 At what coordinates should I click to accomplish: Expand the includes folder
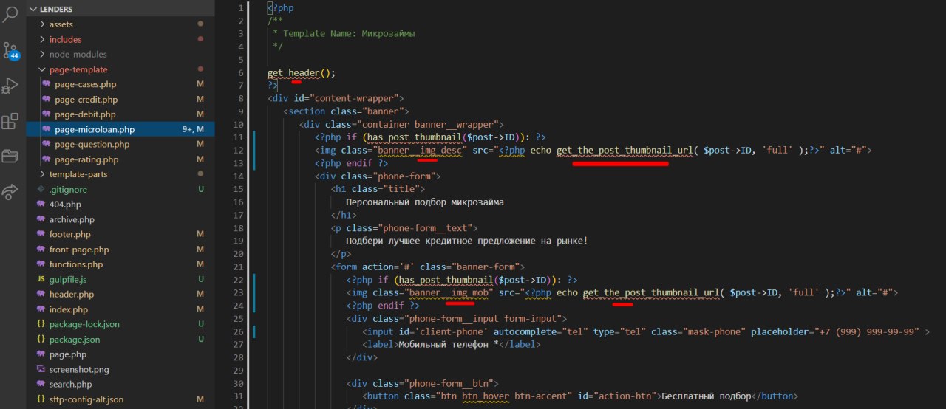pyautogui.click(x=120, y=39)
